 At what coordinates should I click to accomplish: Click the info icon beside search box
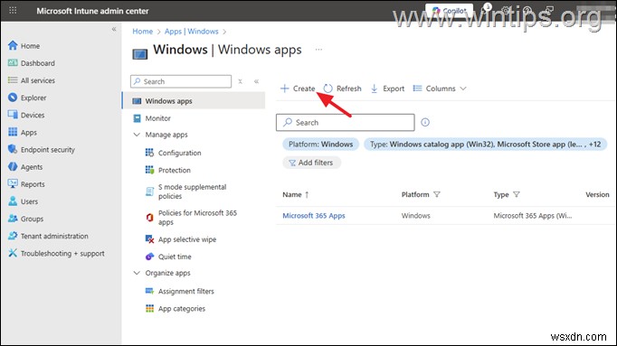(x=425, y=122)
